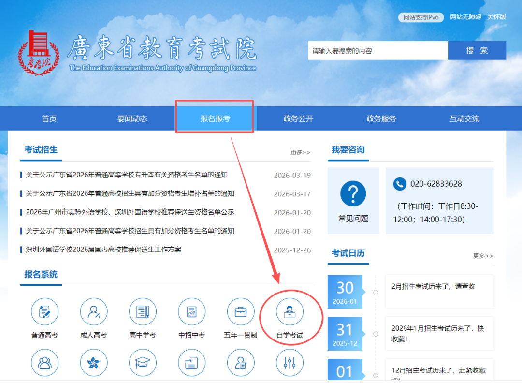Click the person with document icon in the second row of 报名系统
Screen dimensions: 522x383
tap(241, 363)
